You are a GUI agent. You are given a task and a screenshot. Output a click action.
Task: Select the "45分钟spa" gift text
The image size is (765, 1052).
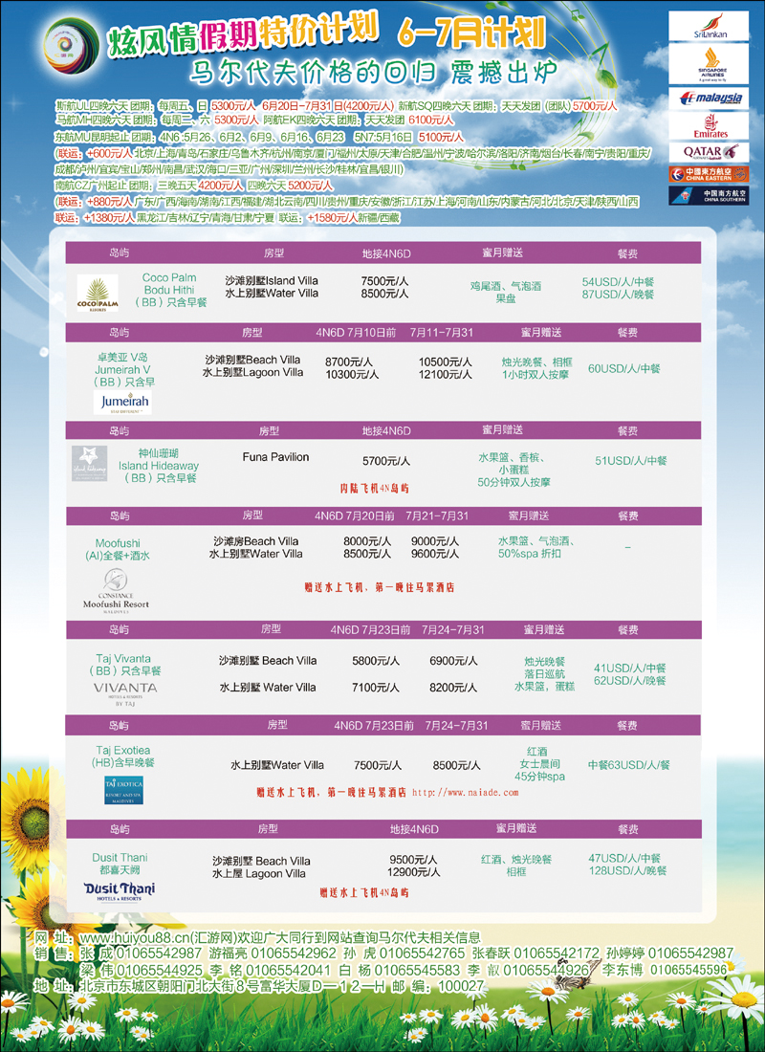tap(539, 777)
